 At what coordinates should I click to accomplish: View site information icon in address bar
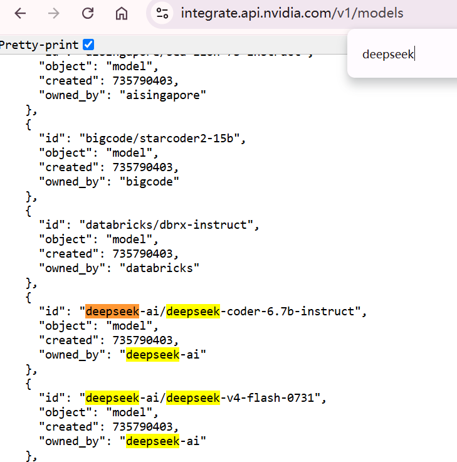pyautogui.click(x=162, y=14)
